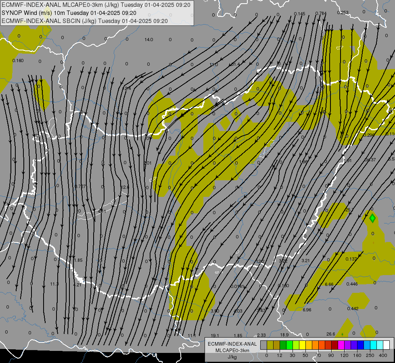Click legend tick label 12
Viewport: 395px width, 363px height.
[279, 355]
